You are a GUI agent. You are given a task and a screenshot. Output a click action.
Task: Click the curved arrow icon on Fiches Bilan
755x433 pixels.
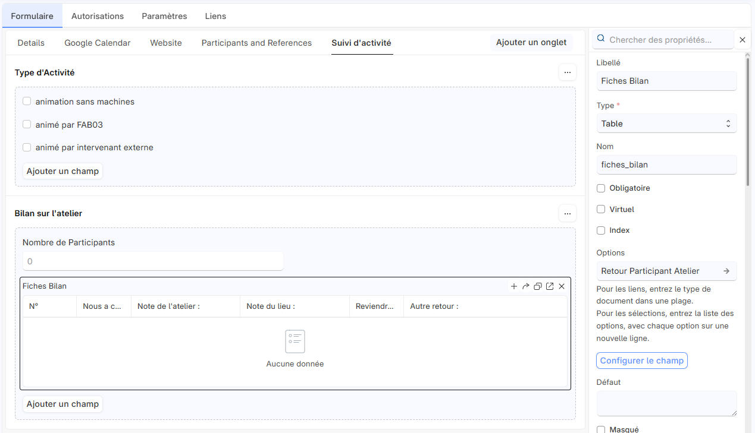(x=526, y=286)
